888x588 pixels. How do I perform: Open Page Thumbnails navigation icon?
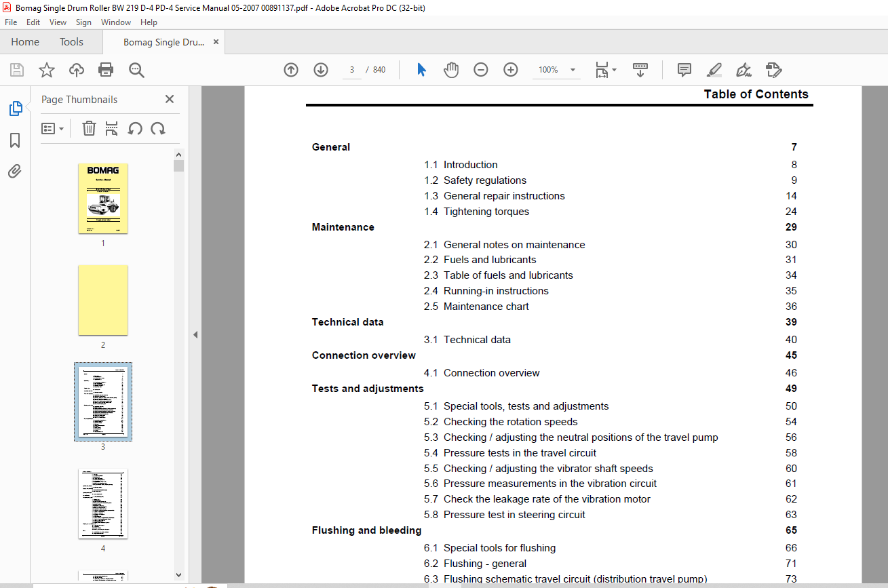[15, 109]
